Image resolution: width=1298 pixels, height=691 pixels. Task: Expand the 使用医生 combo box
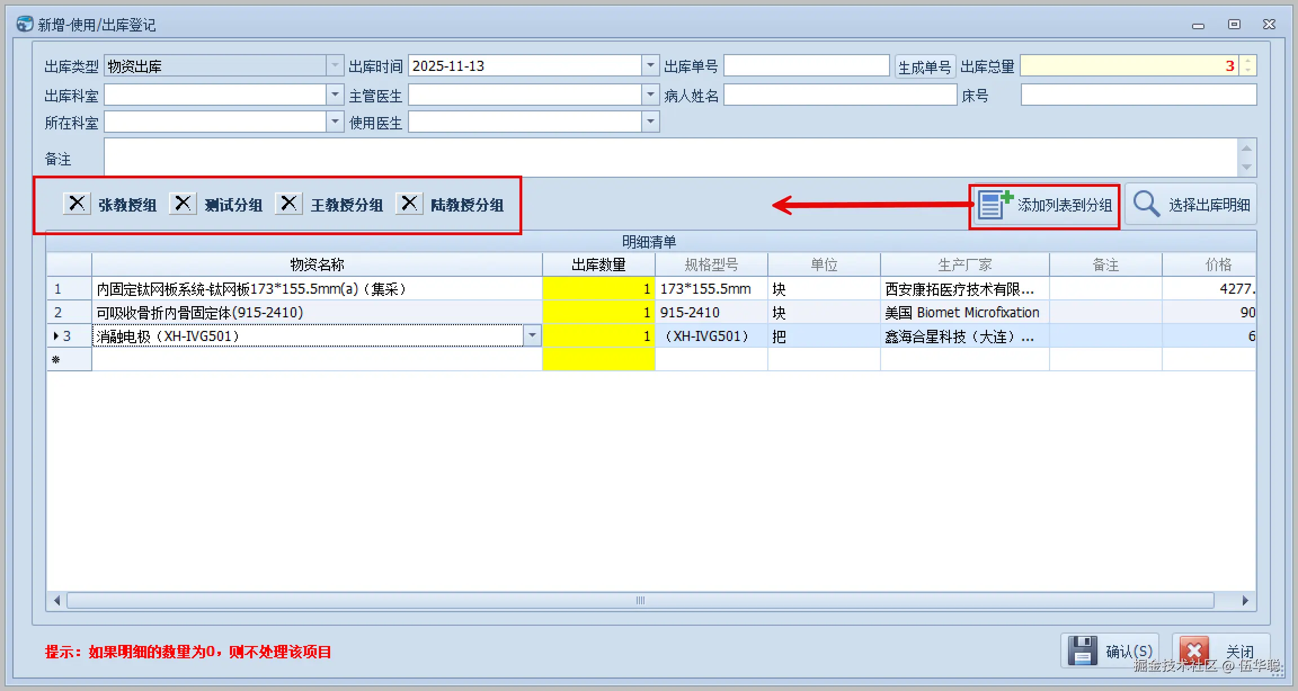click(651, 122)
